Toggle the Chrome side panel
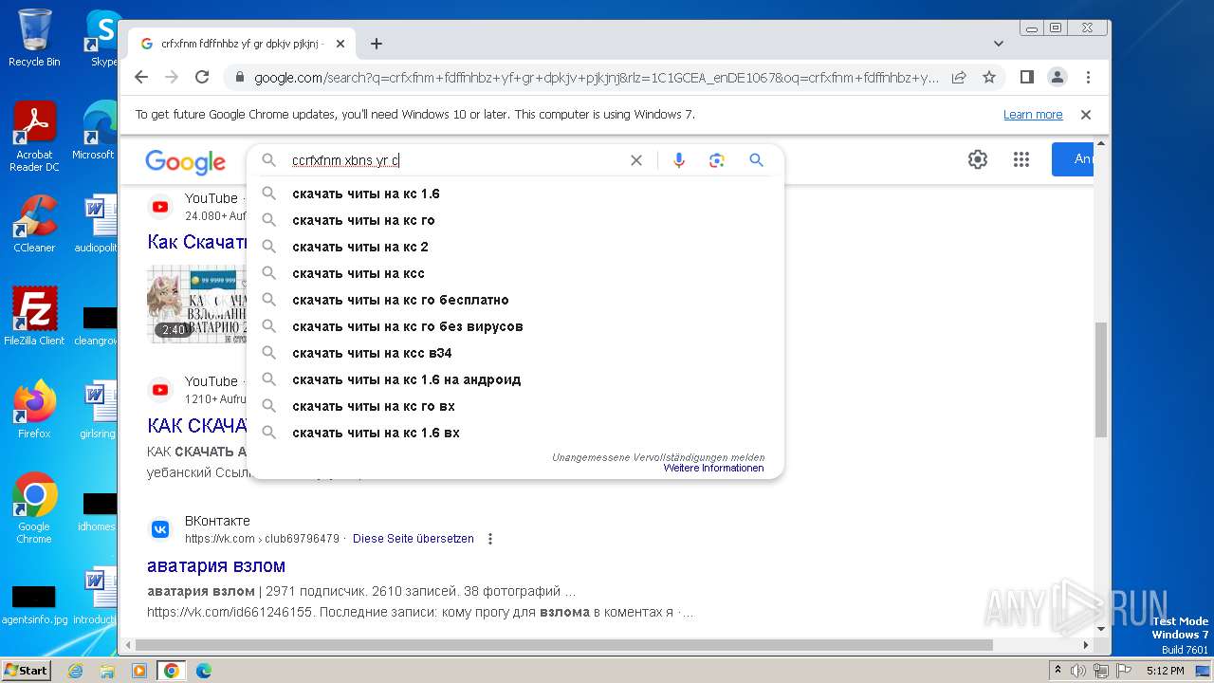 [1027, 77]
